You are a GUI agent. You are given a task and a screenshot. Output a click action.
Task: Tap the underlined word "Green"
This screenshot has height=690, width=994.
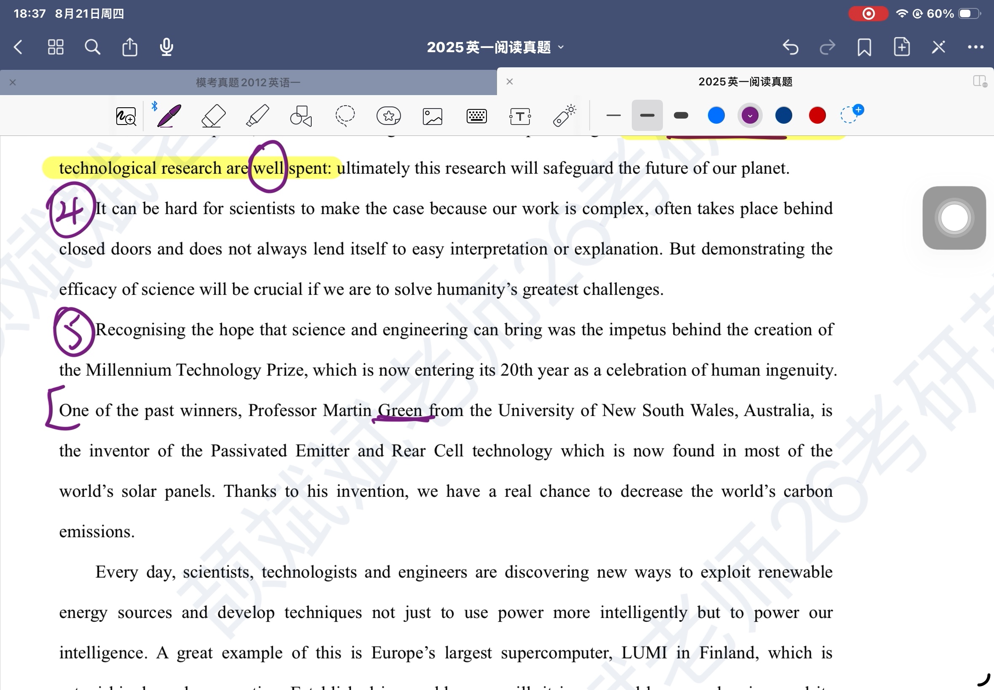(x=399, y=410)
